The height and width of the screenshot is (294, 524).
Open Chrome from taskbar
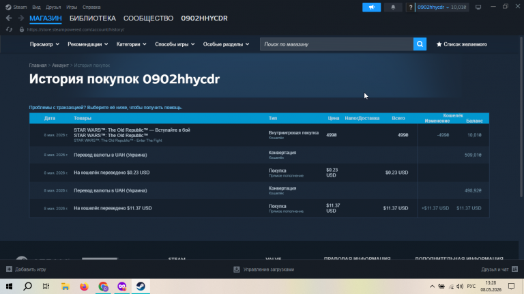pyautogui.click(x=103, y=286)
